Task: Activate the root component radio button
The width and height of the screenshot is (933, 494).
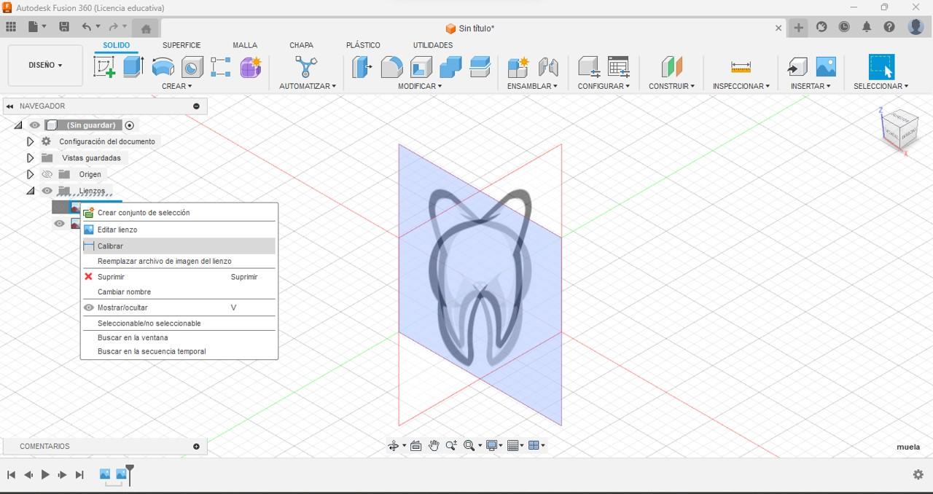Action: (x=130, y=125)
